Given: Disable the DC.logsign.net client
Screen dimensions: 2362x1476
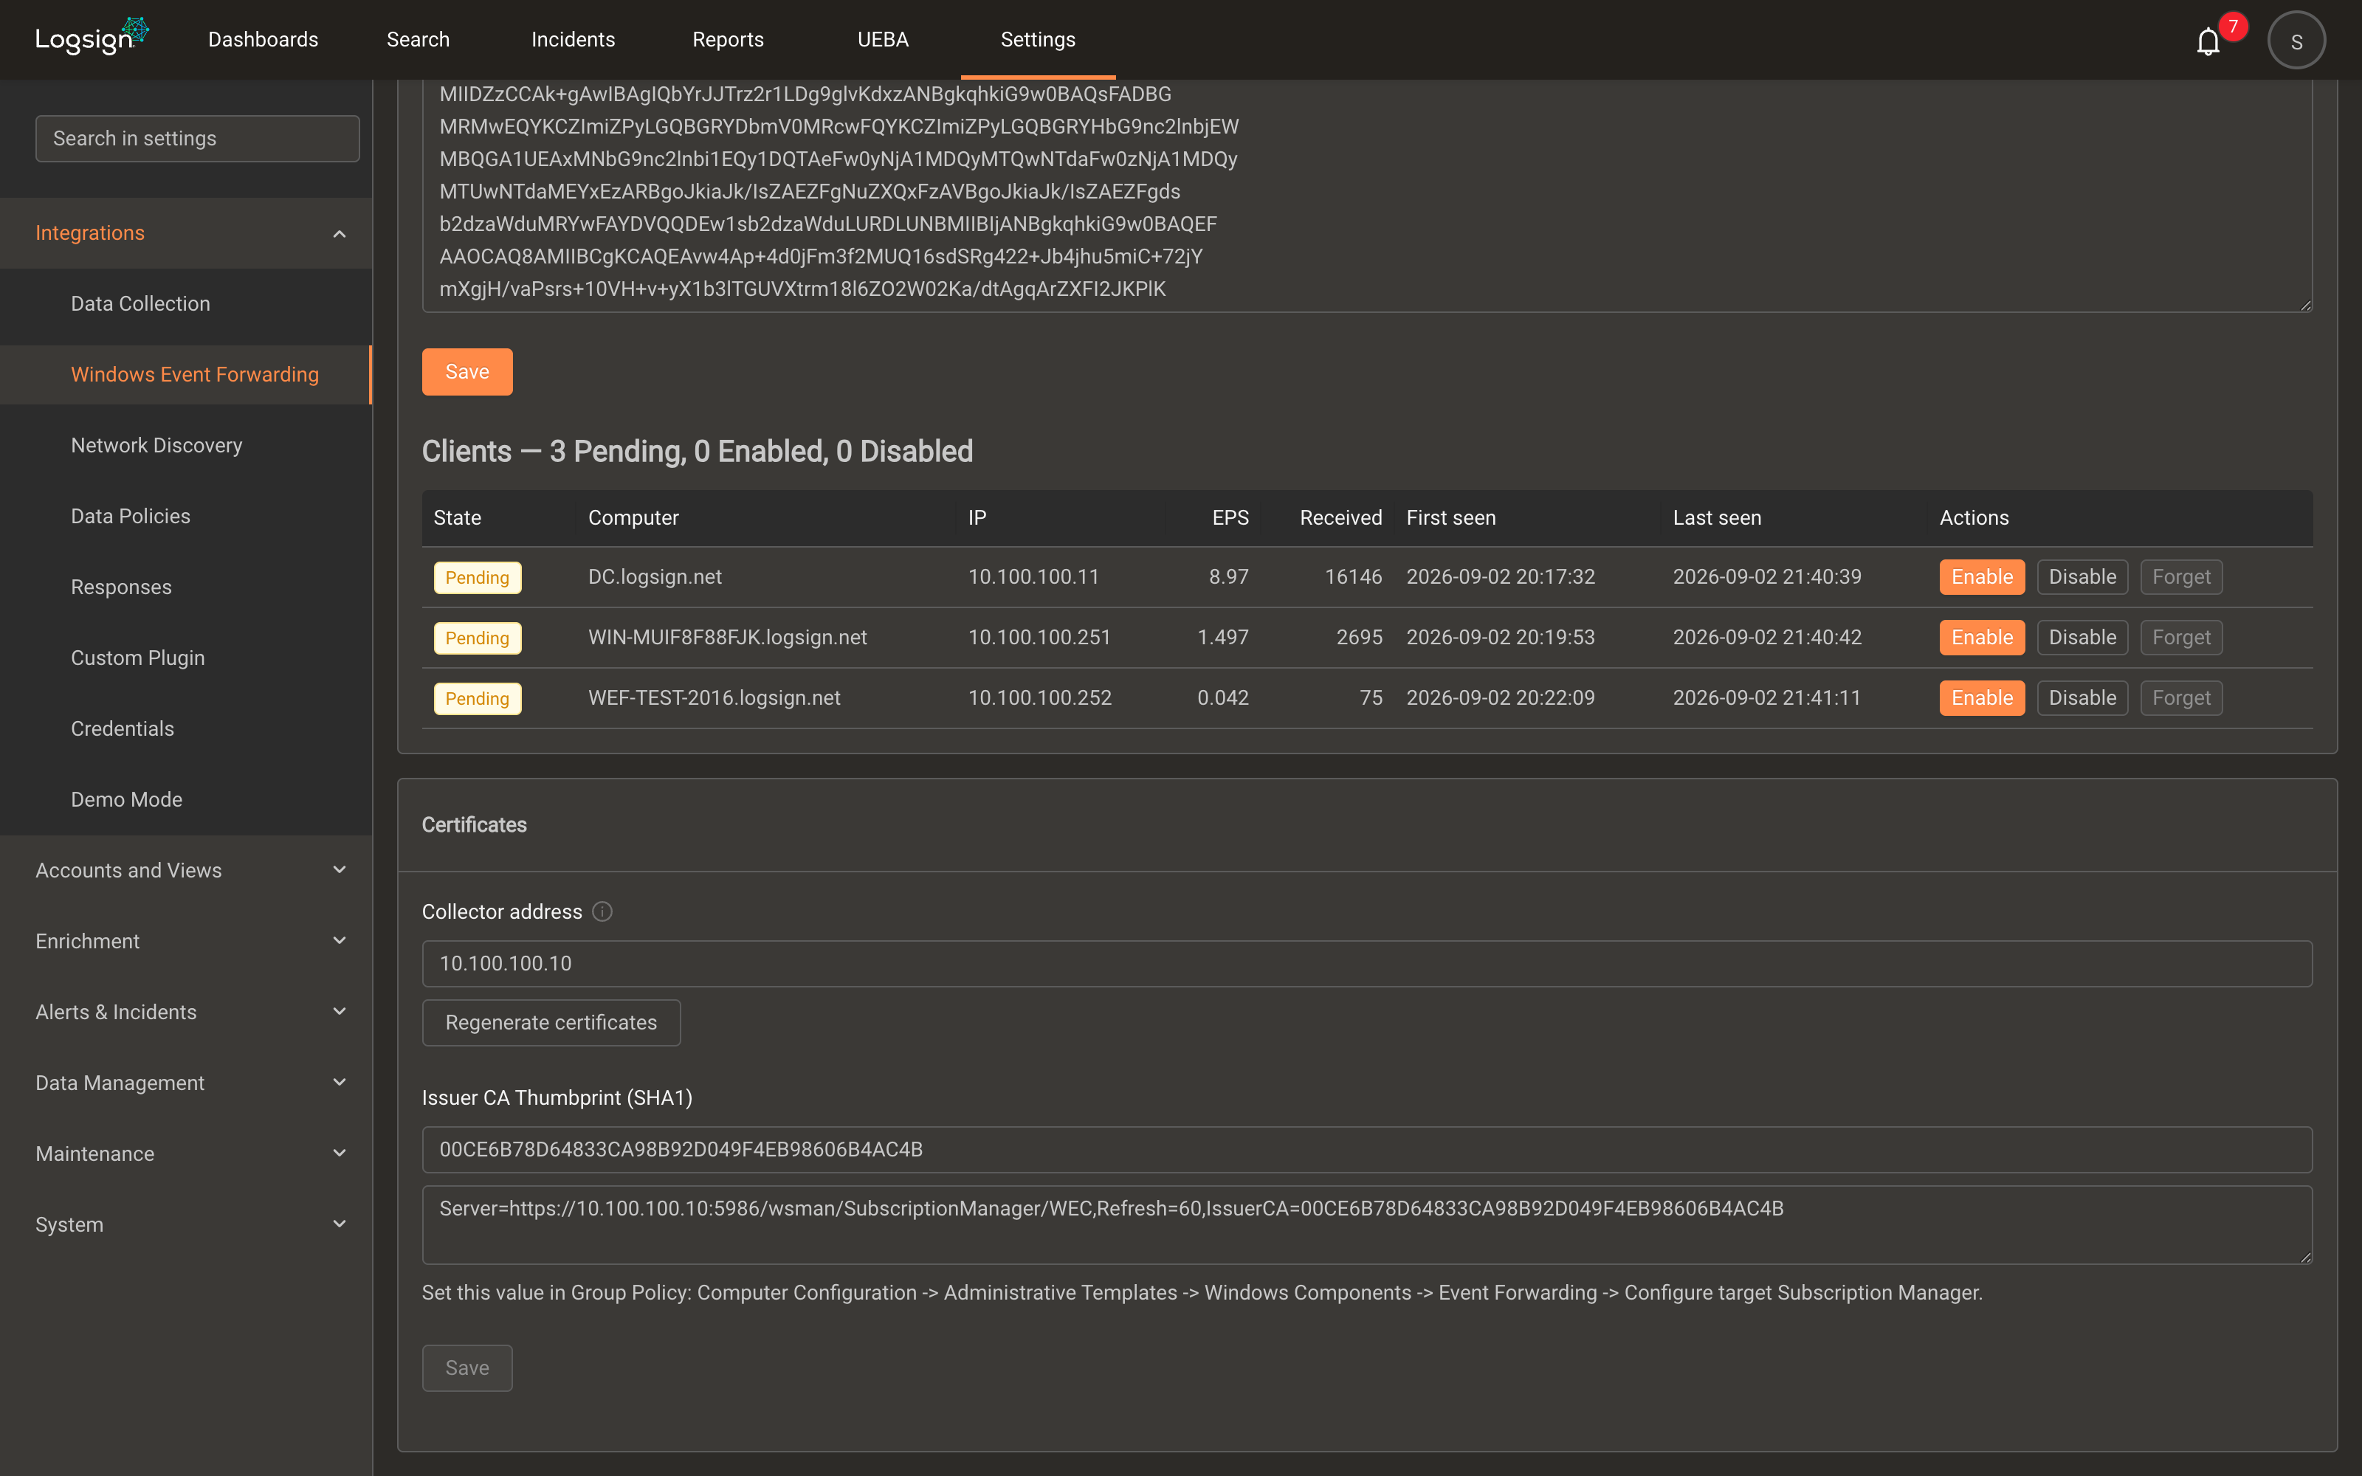Looking at the screenshot, I should tap(2082, 577).
